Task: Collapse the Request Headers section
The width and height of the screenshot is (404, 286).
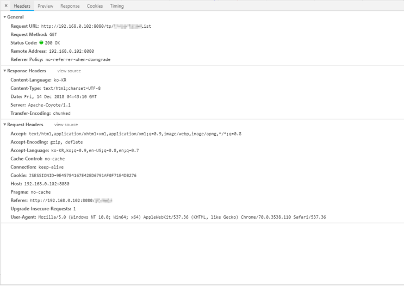Action: click(x=4, y=125)
